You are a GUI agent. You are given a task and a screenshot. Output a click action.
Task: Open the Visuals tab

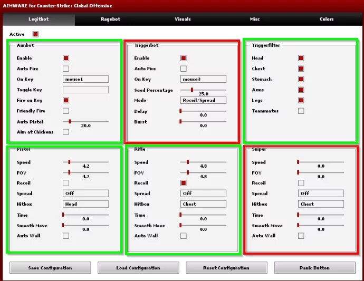click(183, 20)
